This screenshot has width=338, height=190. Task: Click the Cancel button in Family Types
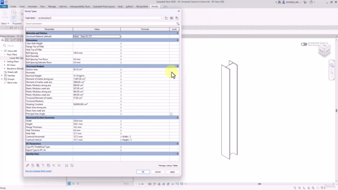(158, 172)
